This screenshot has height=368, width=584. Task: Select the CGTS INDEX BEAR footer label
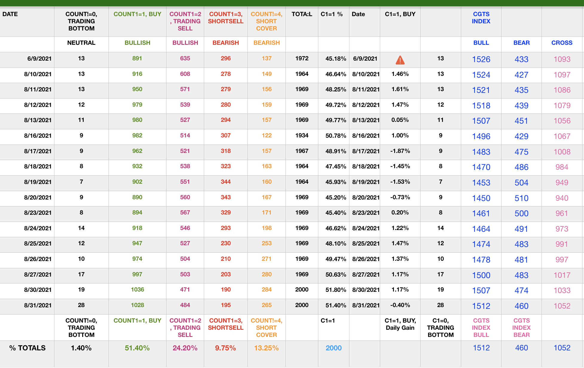[x=521, y=328]
